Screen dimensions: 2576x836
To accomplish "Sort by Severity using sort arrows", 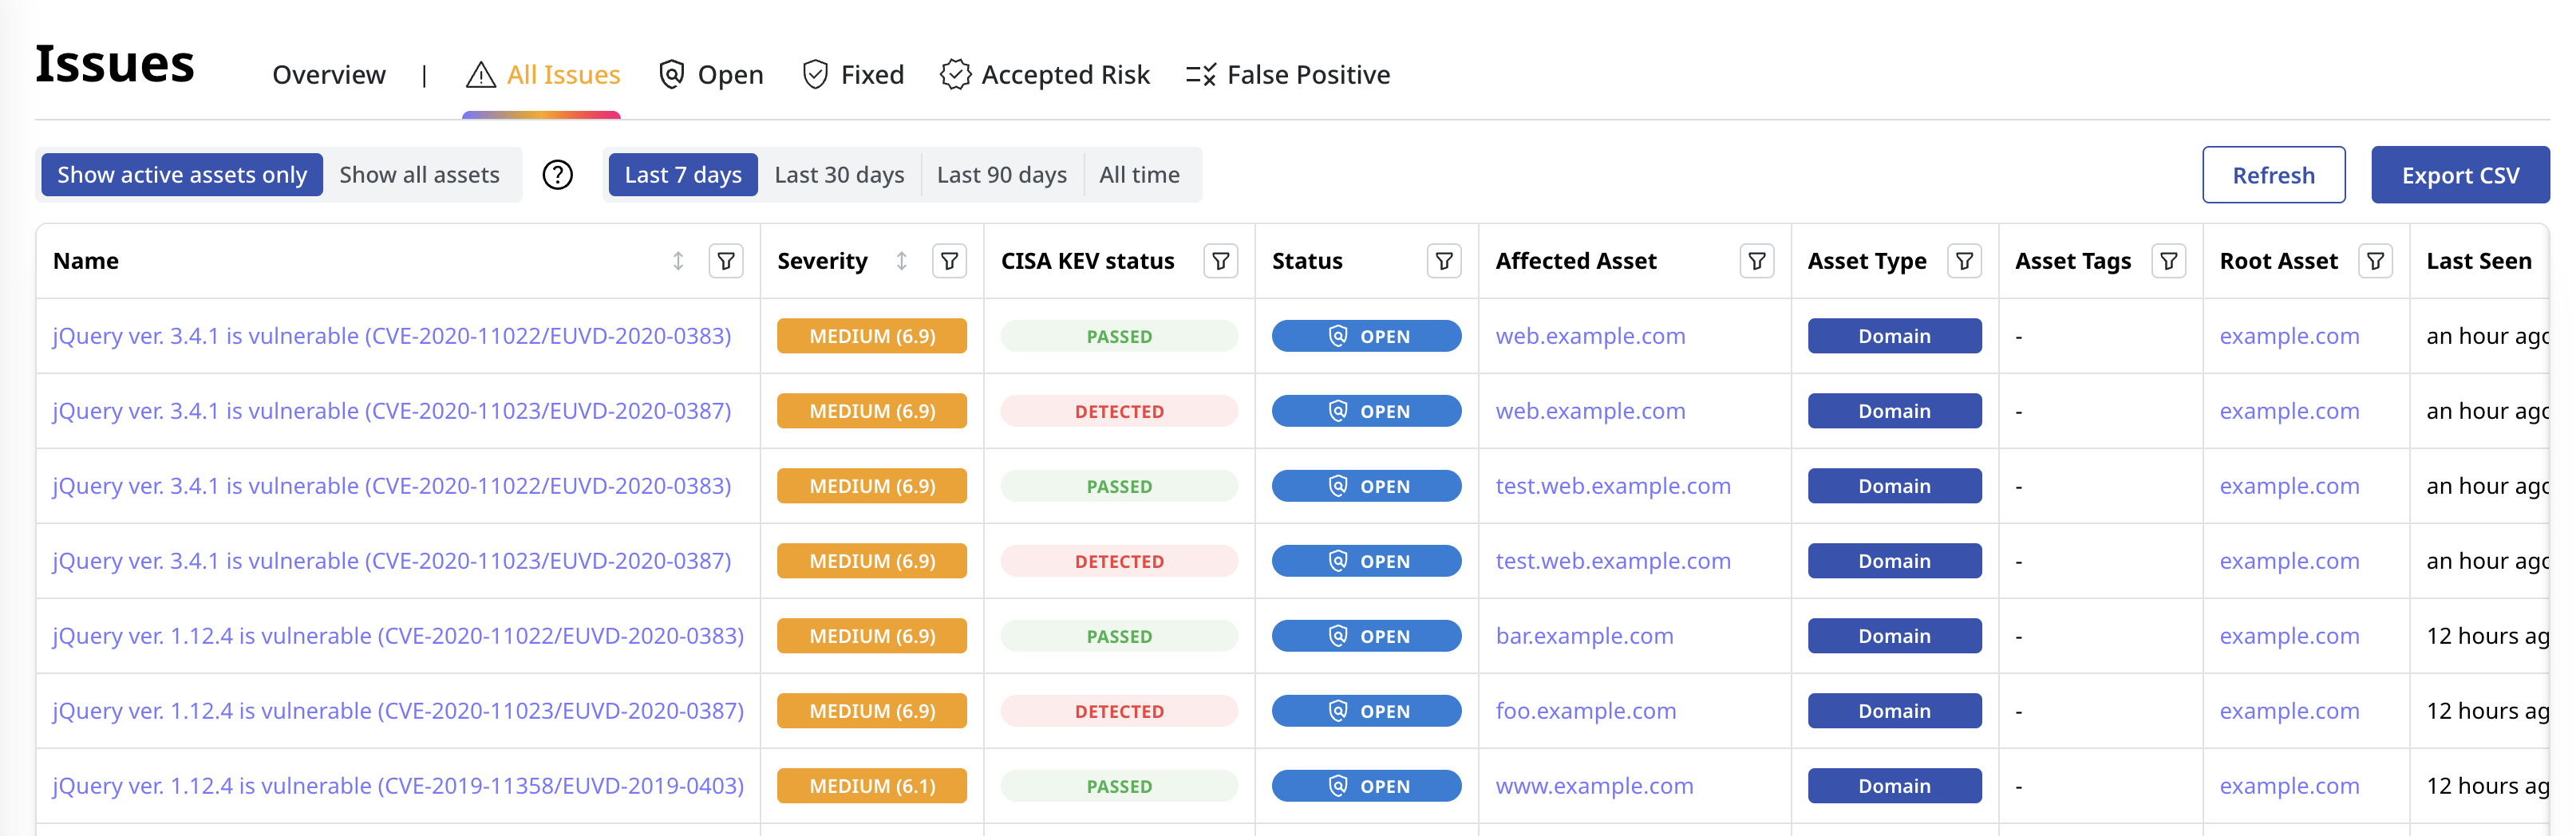I will click(x=901, y=261).
